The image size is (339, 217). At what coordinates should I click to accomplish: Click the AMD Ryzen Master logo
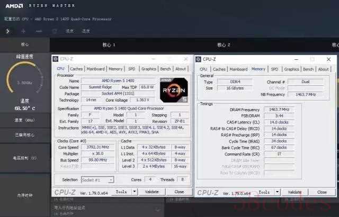click(x=40, y=6)
